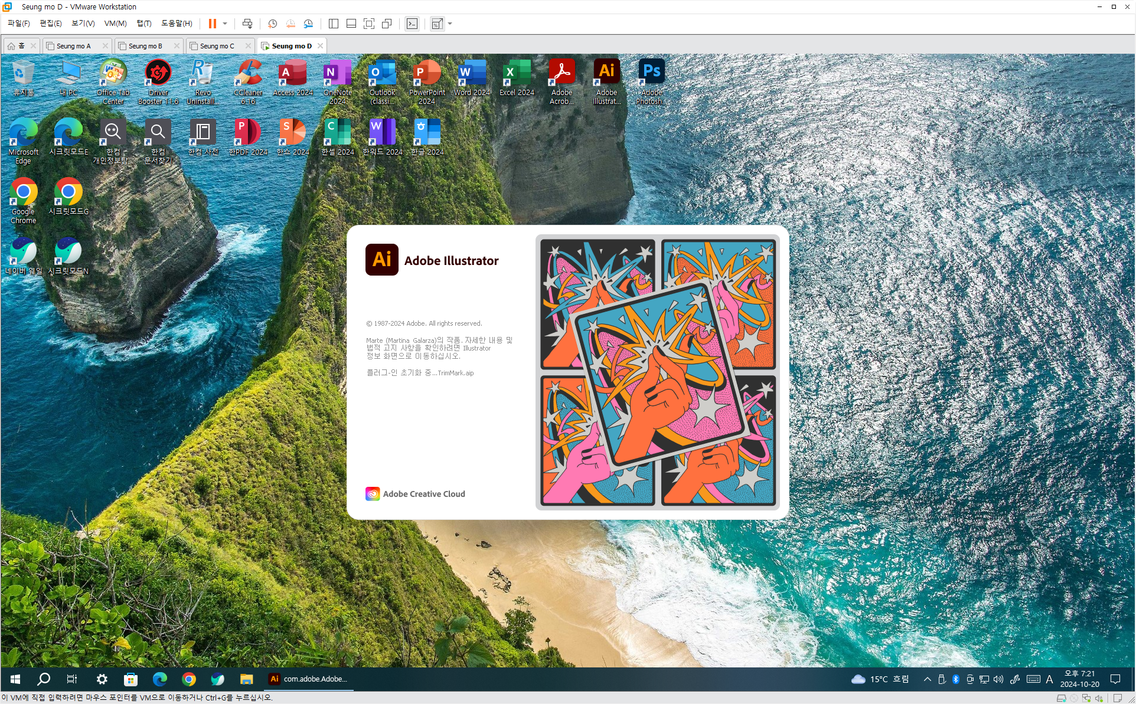This screenshot has height=704, width=1136.
Task: Open the Adobe Photoshop desktop shortcut
Action: click(651, 81)
